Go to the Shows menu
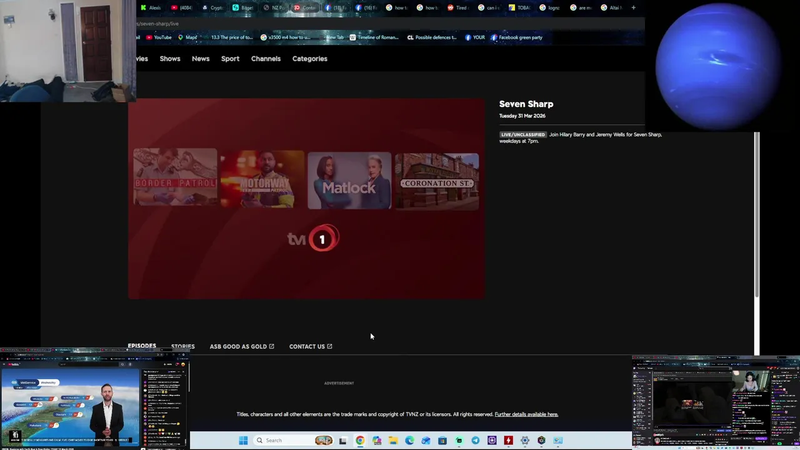 tap(170, 59)
